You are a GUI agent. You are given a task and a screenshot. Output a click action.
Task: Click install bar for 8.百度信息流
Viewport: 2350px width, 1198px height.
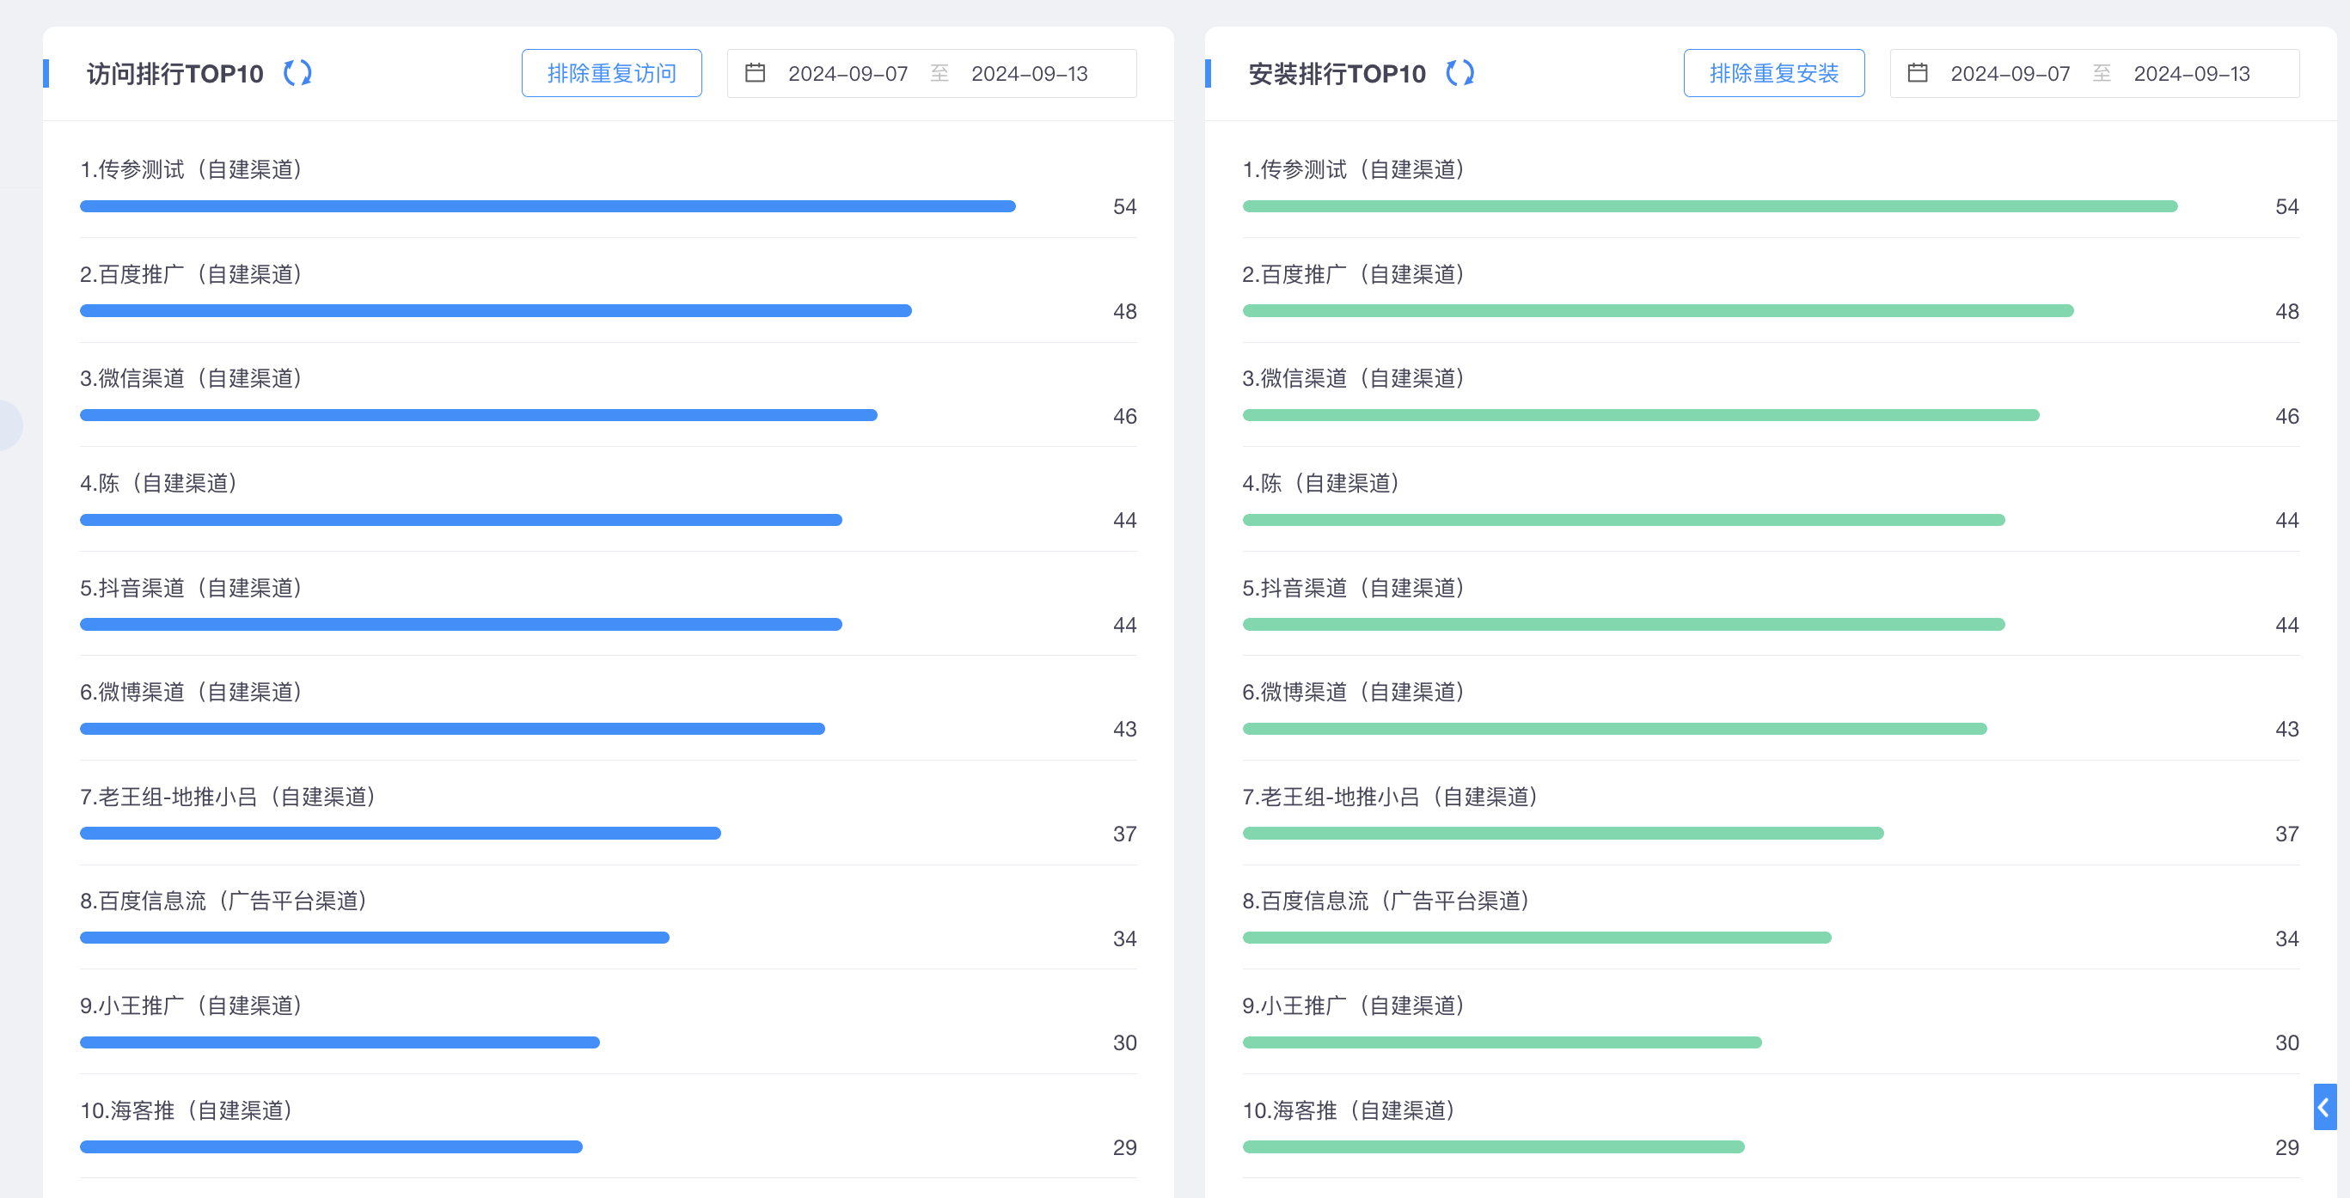(x=1536, y=938)
